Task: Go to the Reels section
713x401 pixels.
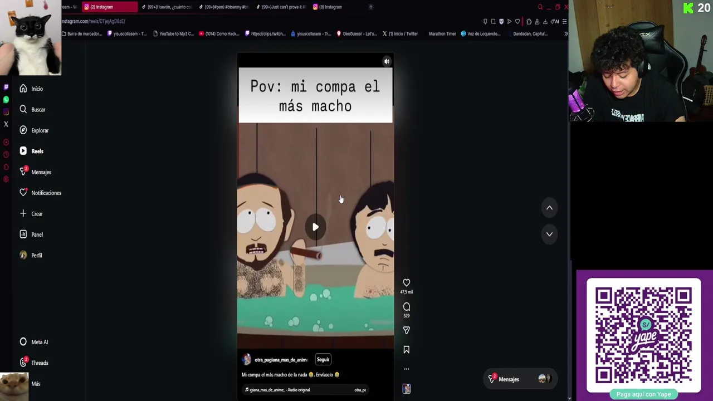Action: pyautogui.click(x=31, y=151)
